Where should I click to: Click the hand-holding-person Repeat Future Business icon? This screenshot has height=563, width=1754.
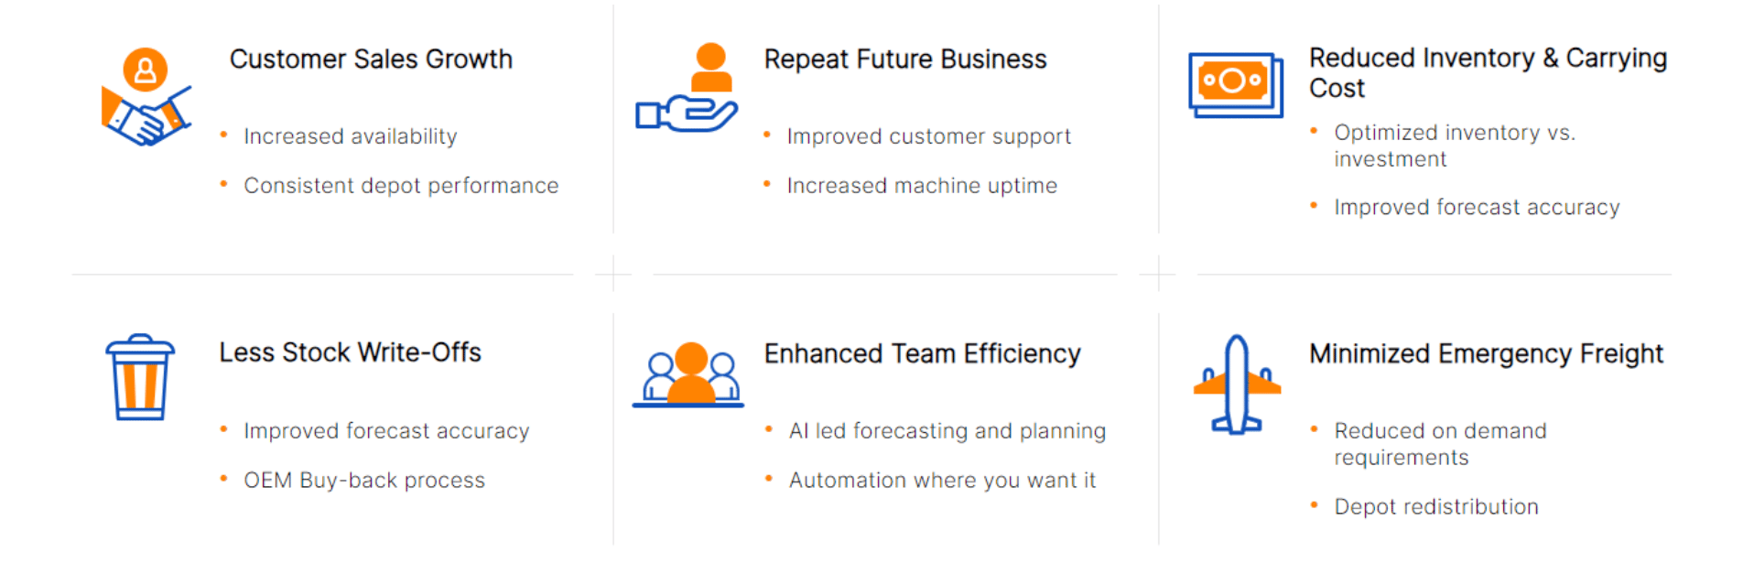(x=688, y=90)
